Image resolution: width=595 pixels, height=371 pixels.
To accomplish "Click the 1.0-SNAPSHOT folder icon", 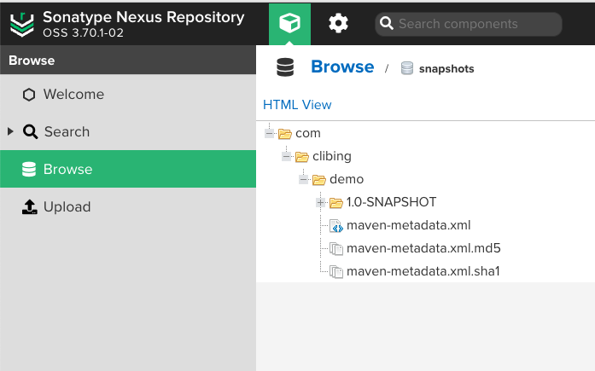I will pyautogui.click(x=335, y=202).
